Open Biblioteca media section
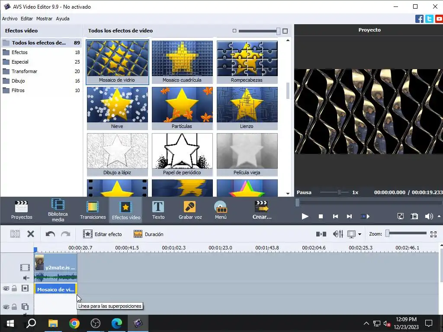 (58, 210)
